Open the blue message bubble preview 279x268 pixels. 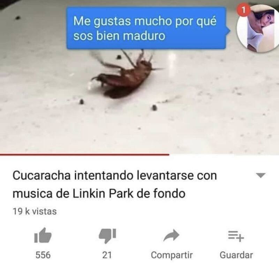146,28
